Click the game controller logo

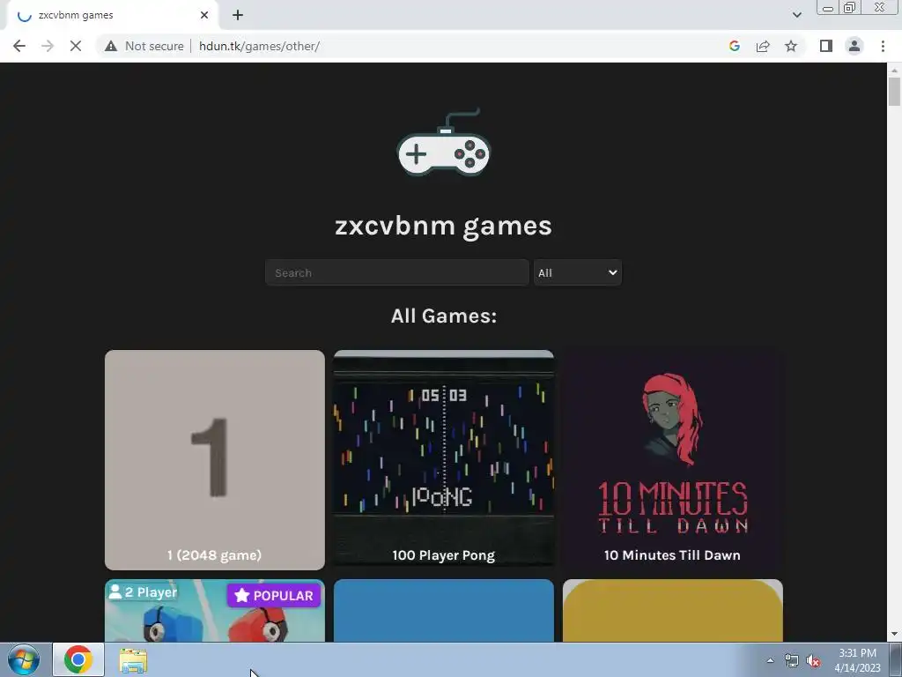click(x=444, y=143)
